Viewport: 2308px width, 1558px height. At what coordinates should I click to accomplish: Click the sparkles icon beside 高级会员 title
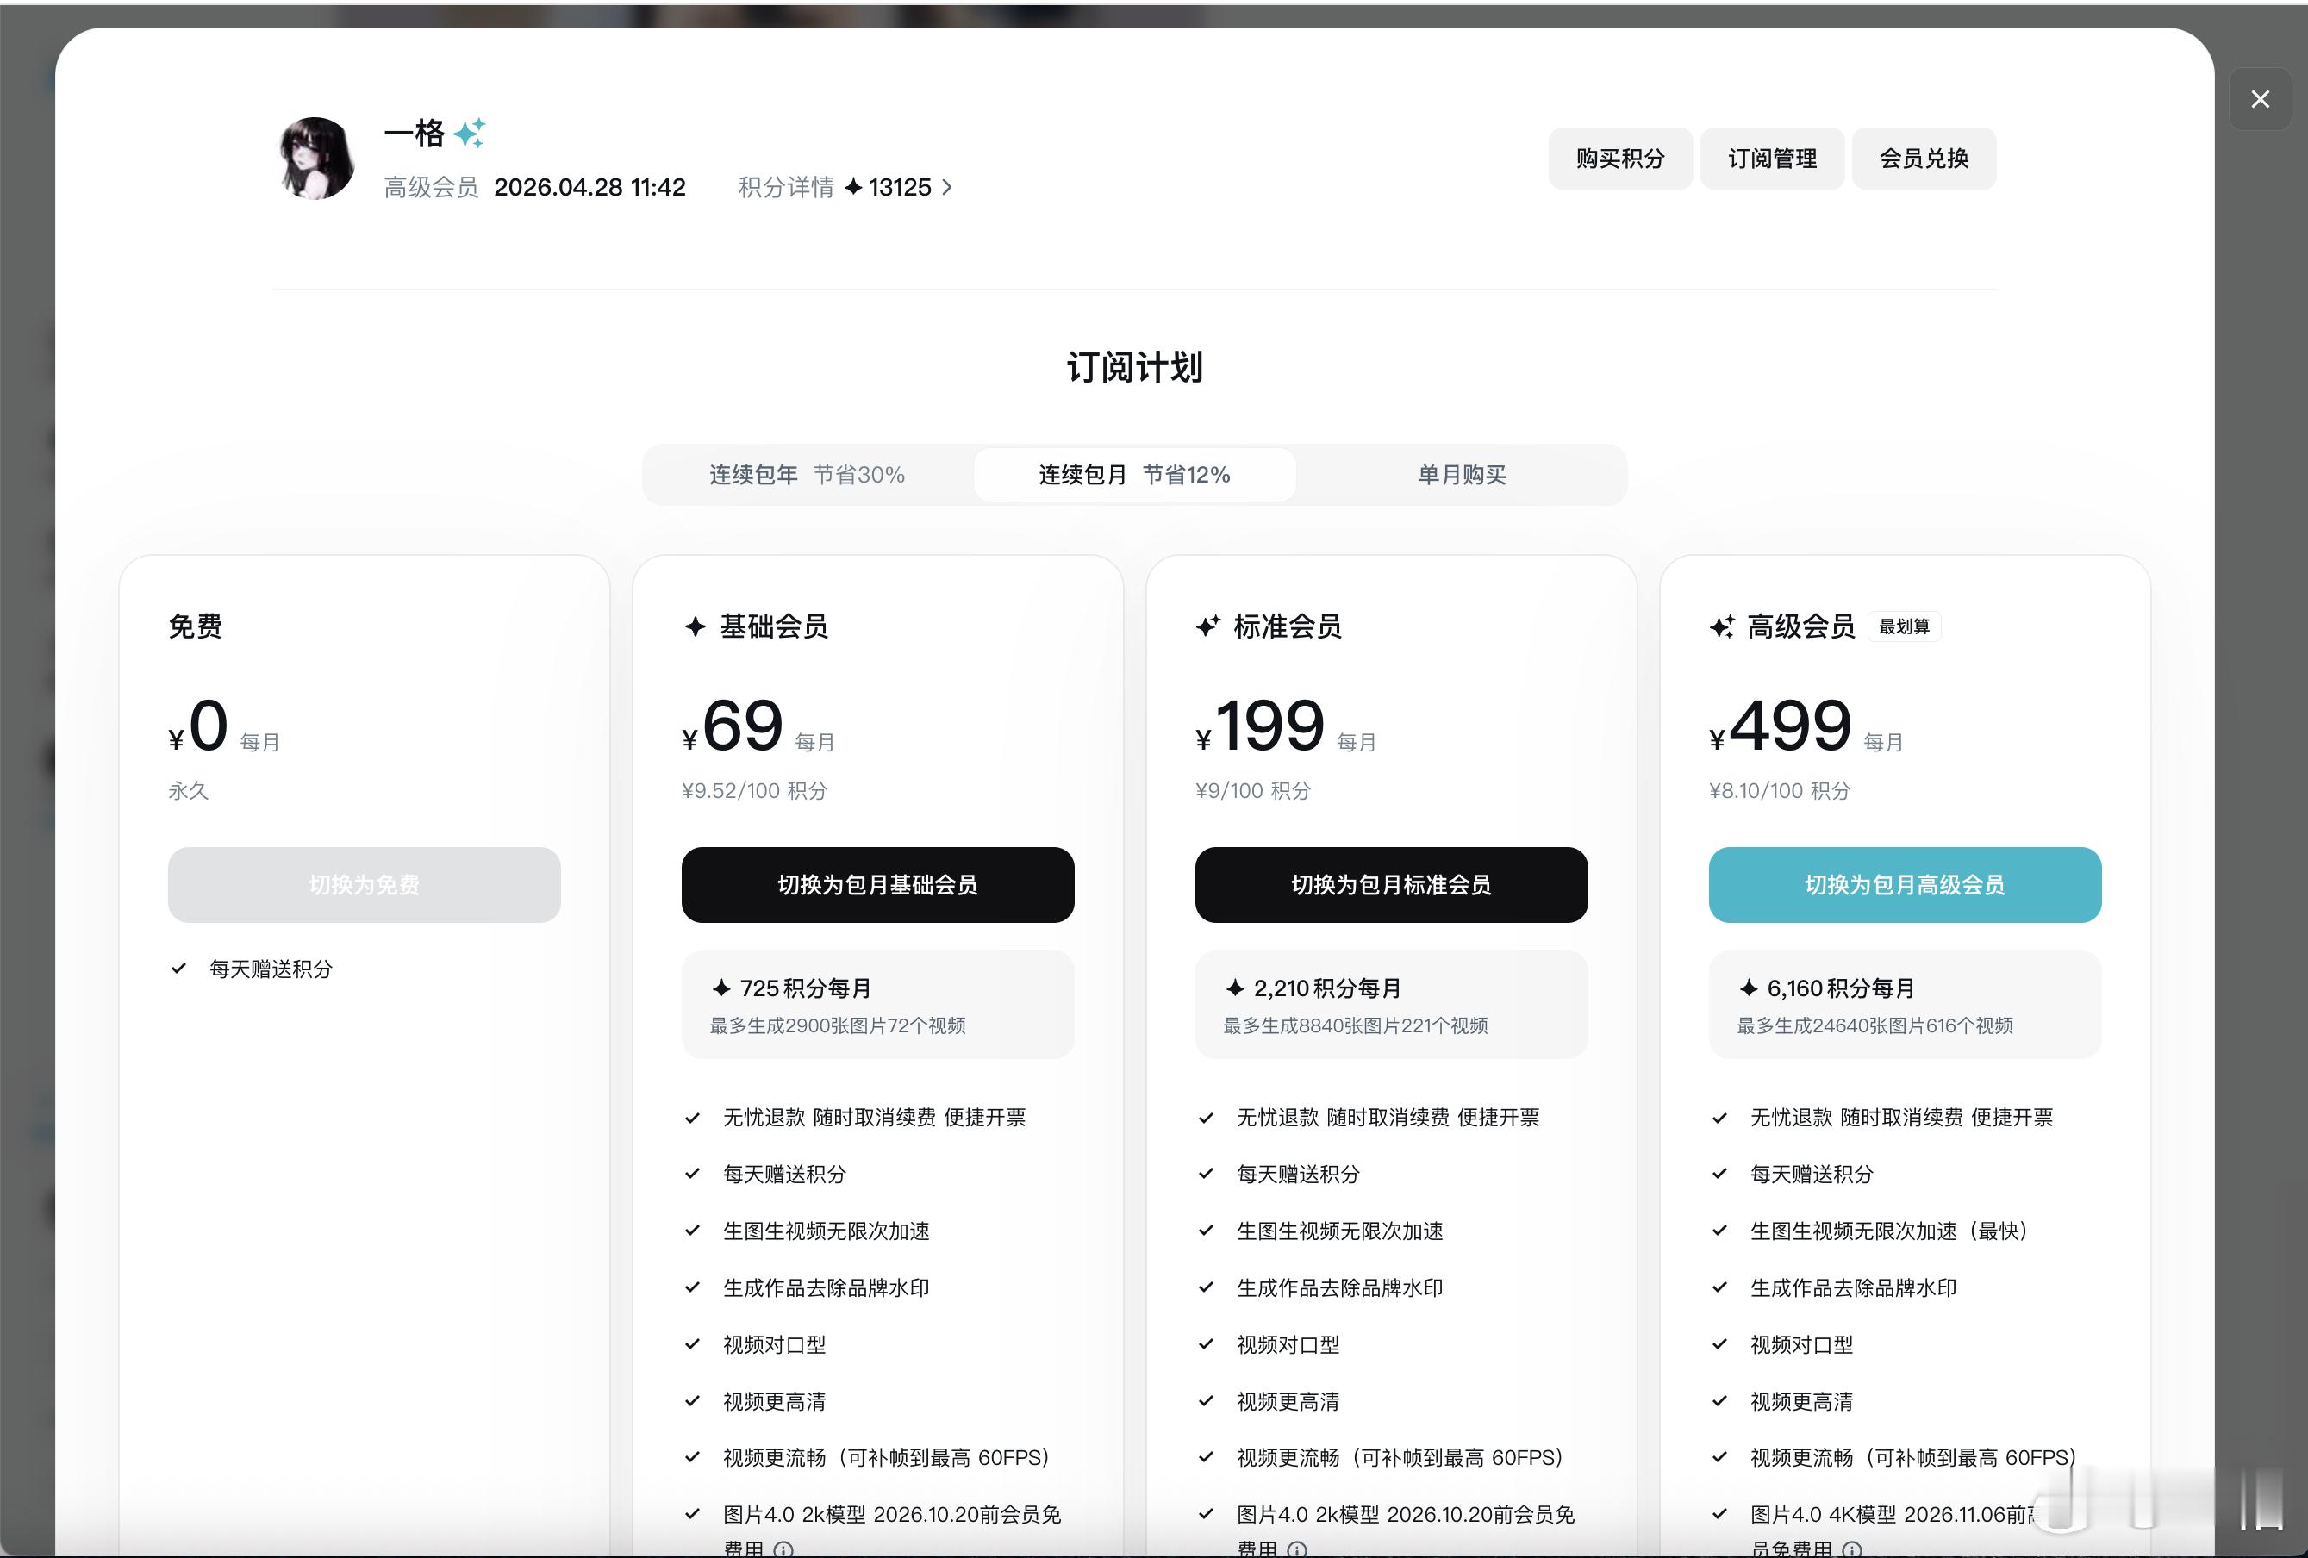coord(1720,626)
